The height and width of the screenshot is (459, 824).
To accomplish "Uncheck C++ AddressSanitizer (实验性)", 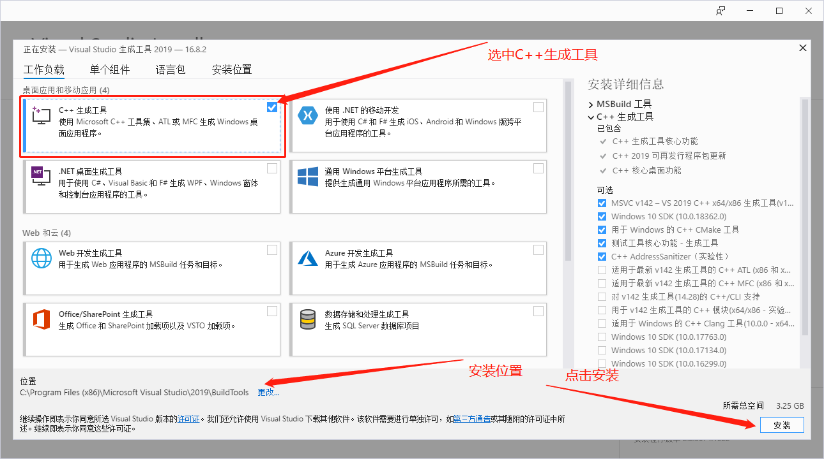I will click(602, 256).
